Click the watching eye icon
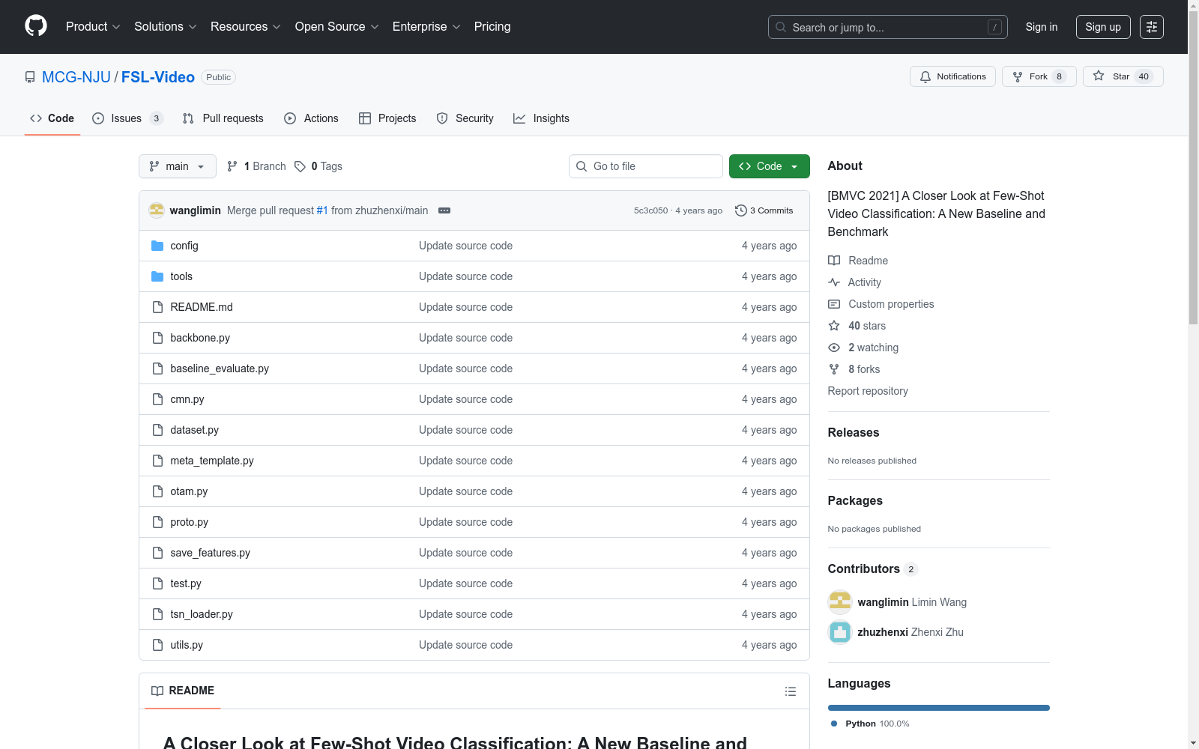Viewport: 1199px width, 749px height. 834,348
